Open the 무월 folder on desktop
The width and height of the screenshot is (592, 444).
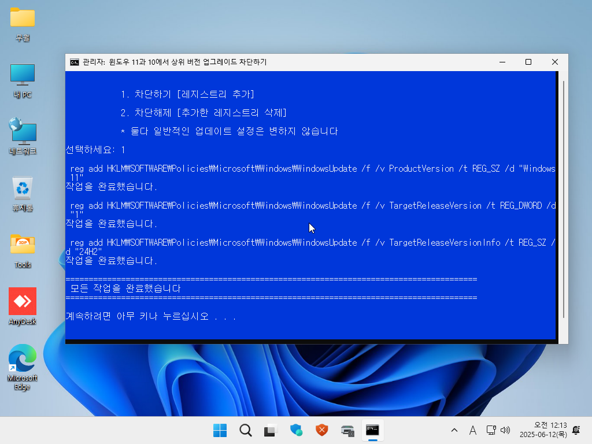(x=23, y=24)
